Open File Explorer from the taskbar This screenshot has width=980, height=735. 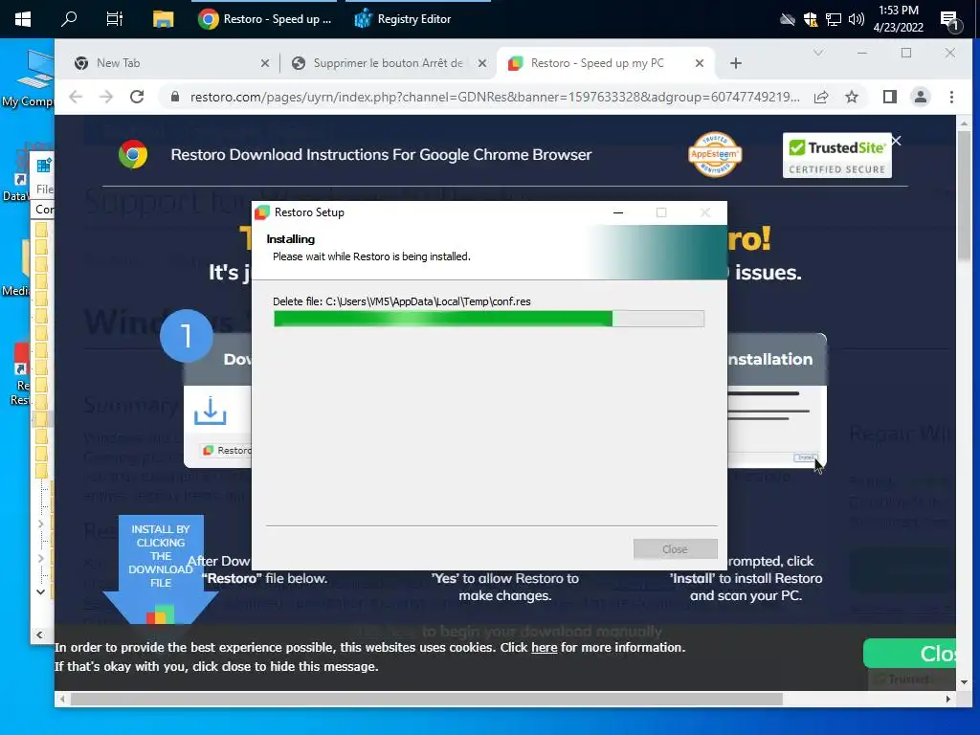pyautogui.click(x=163, y=19)
